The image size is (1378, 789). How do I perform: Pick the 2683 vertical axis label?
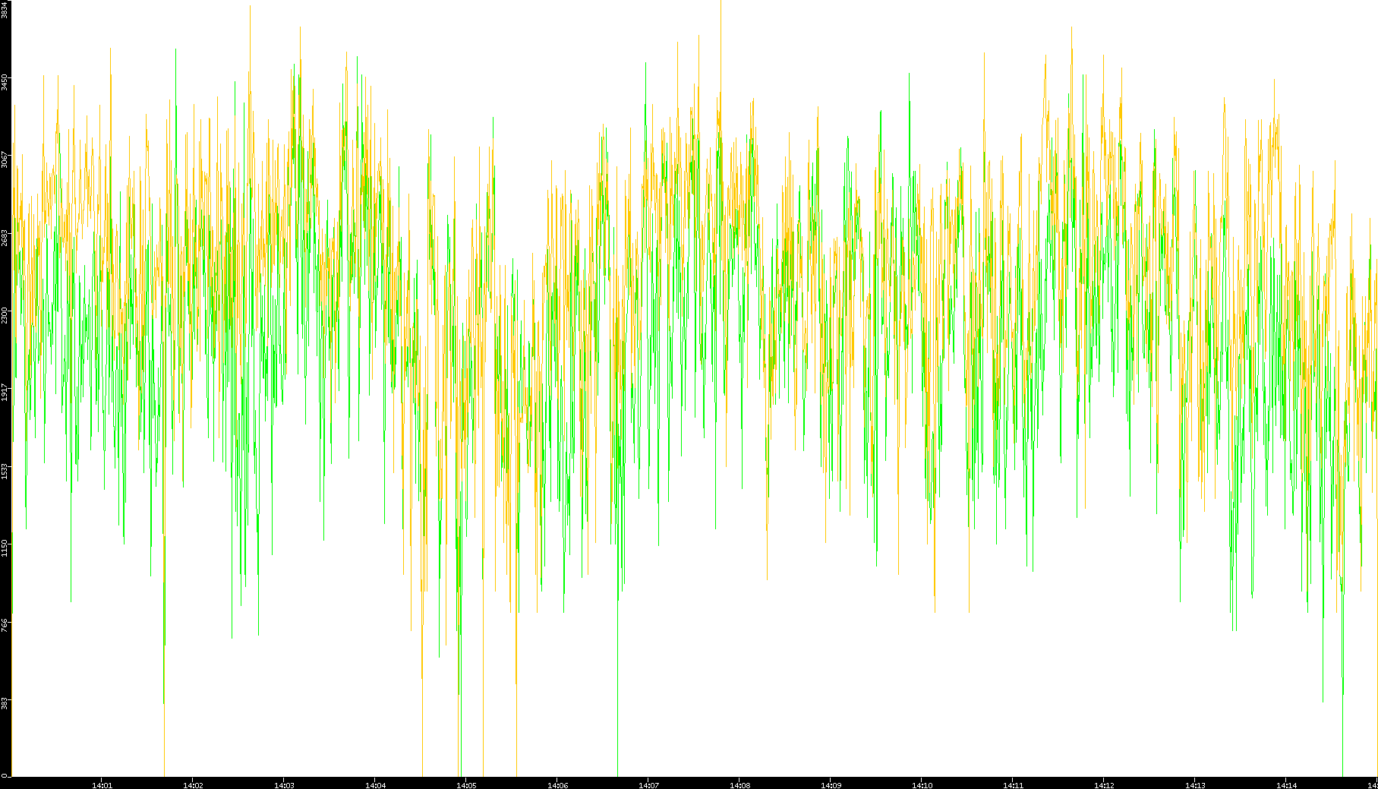click(5, 238)
